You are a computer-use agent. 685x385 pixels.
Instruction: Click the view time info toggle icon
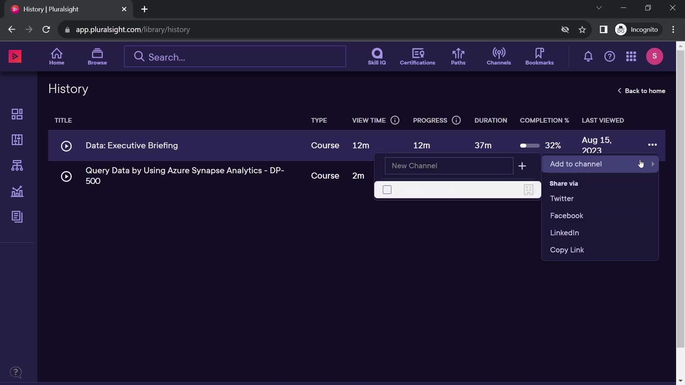(395, 120)
